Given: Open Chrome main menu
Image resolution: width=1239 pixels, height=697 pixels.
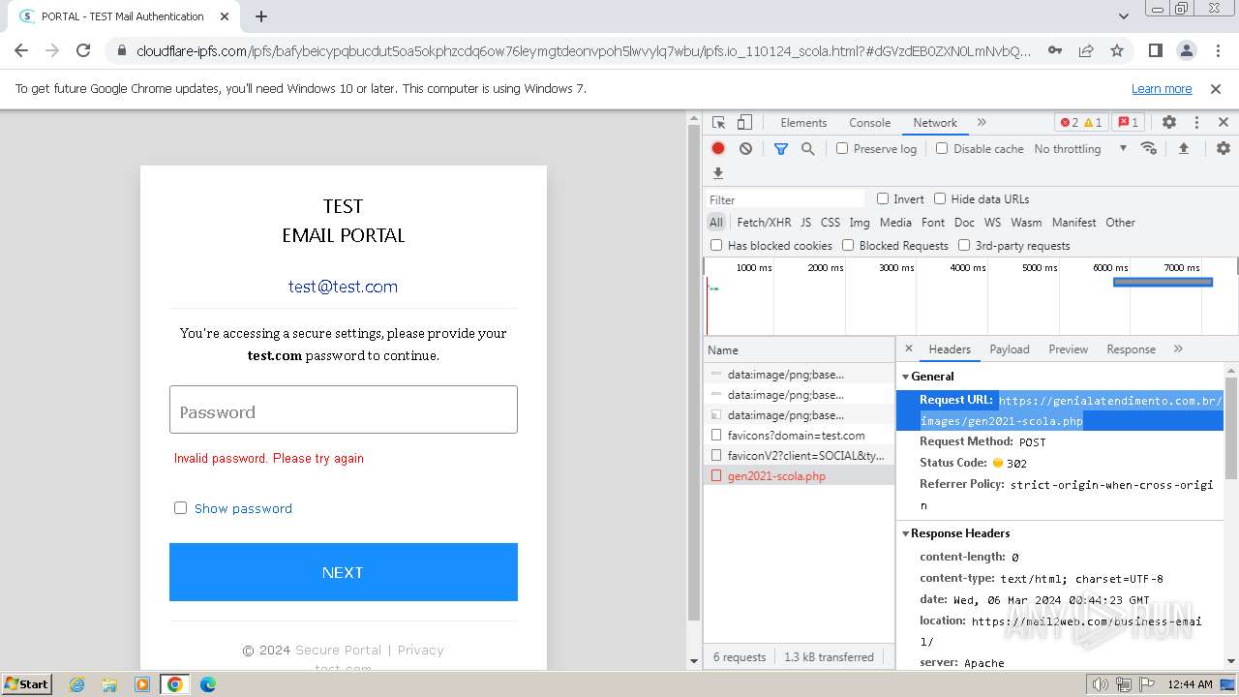Looking at the screenshot, I should 1217,50.
